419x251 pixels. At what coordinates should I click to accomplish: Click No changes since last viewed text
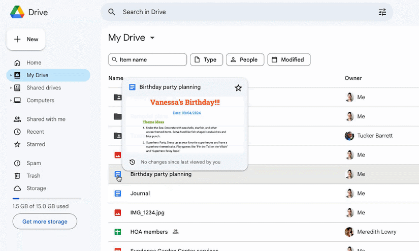tap(181, 162)
